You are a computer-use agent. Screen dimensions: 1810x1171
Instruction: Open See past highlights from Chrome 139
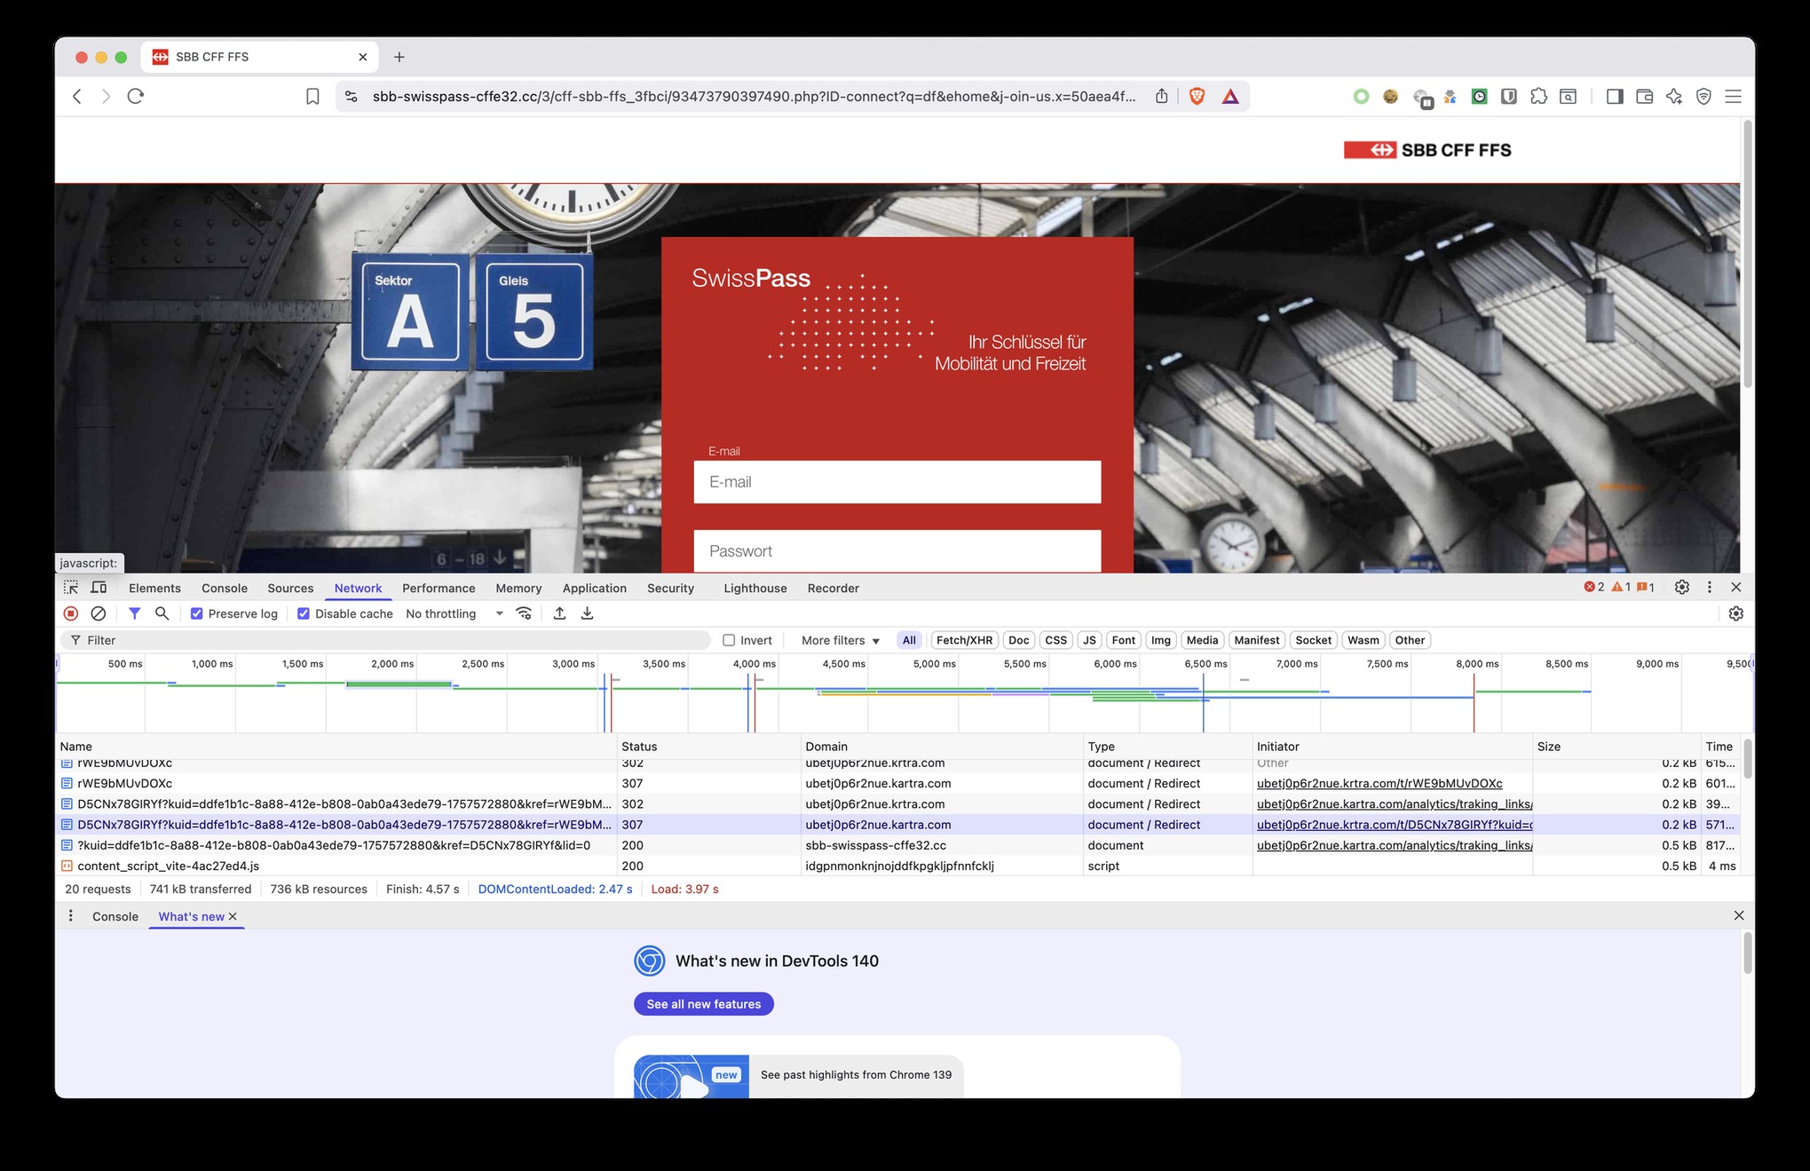pos(798,1075)
